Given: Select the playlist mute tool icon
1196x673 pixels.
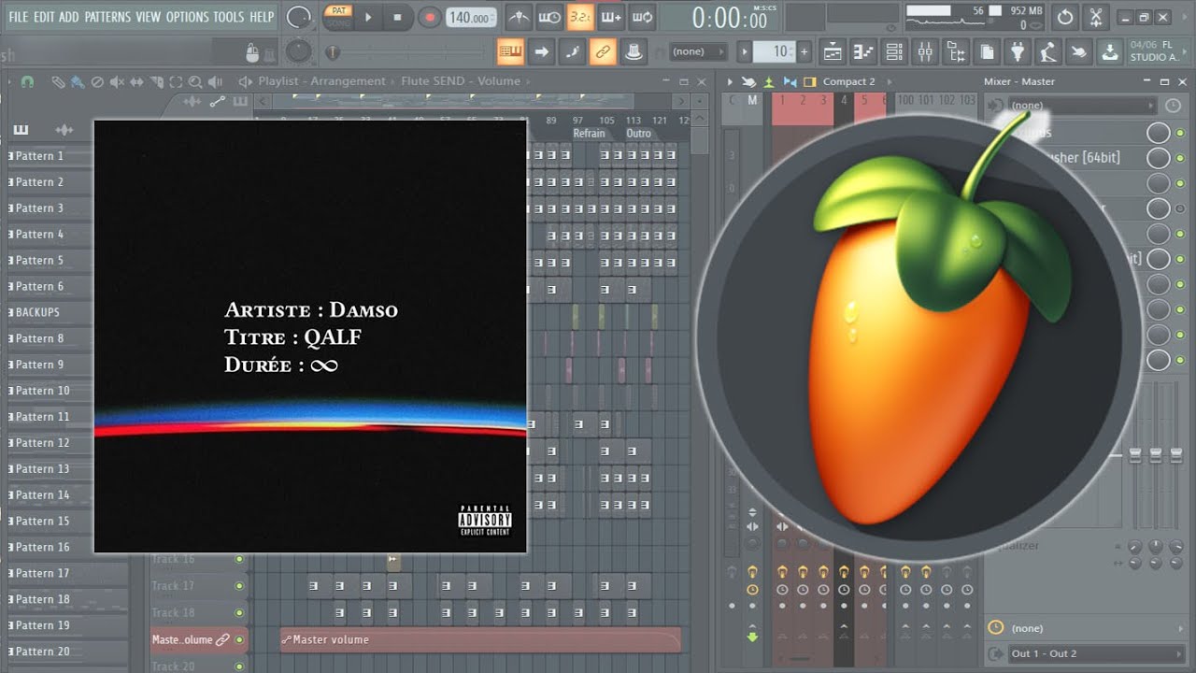Looking at the screenshot, I should [117, 82].
